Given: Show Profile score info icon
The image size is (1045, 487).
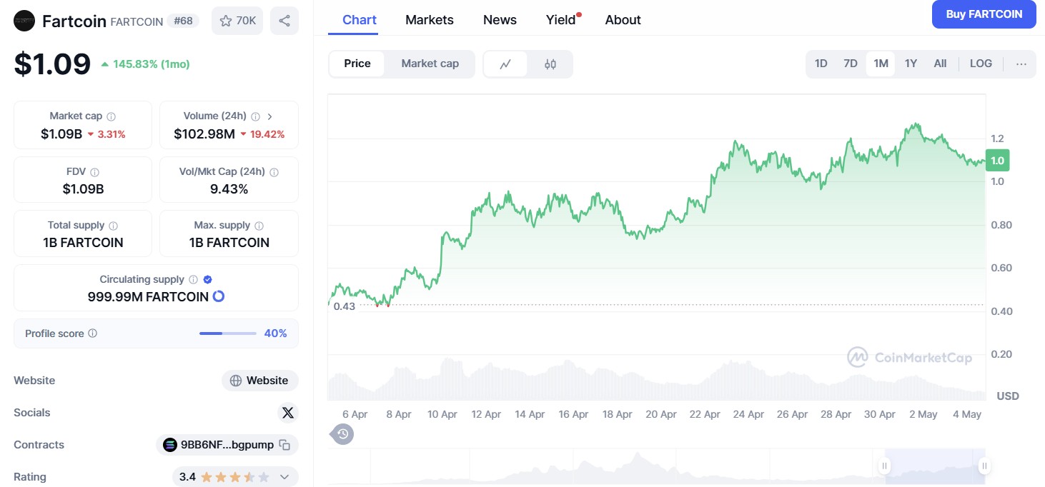Looking at the screenshot, I should click(93, 333).
